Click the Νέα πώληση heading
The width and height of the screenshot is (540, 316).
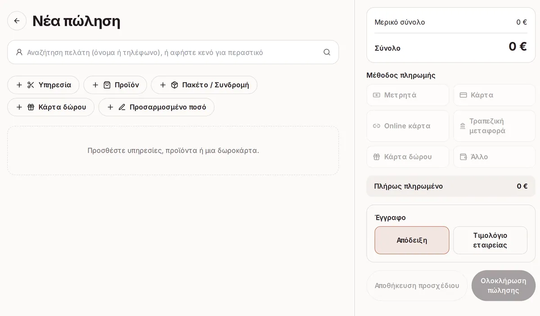click(x=76, y=21)
